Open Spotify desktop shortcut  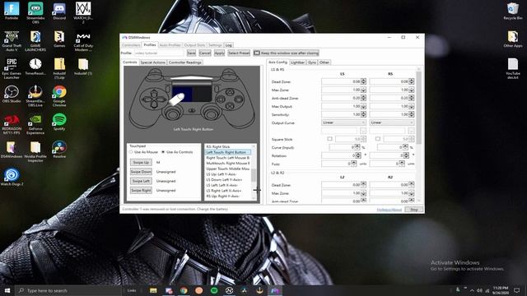tap(59, 122)
